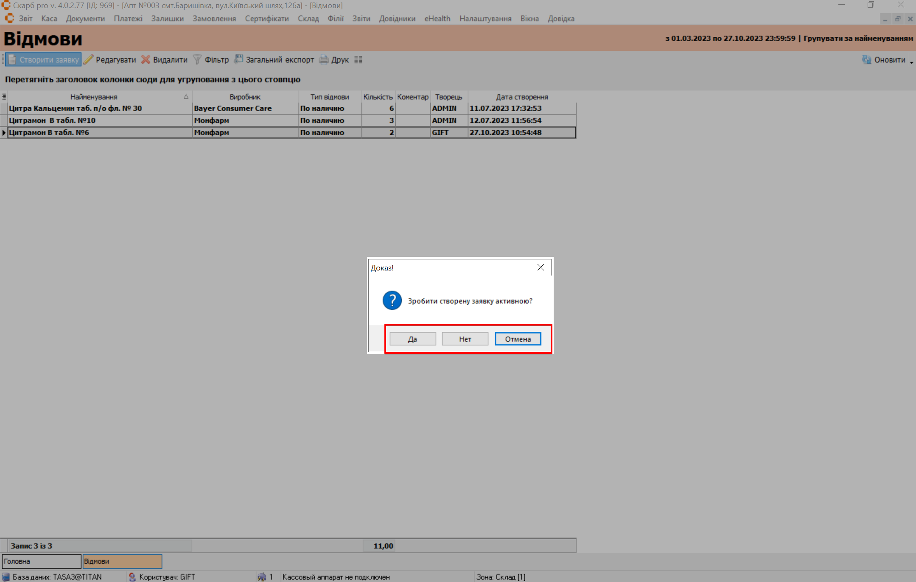Click the red Видалити cross icon
This screenshot has height=582, width=916.
146,60
